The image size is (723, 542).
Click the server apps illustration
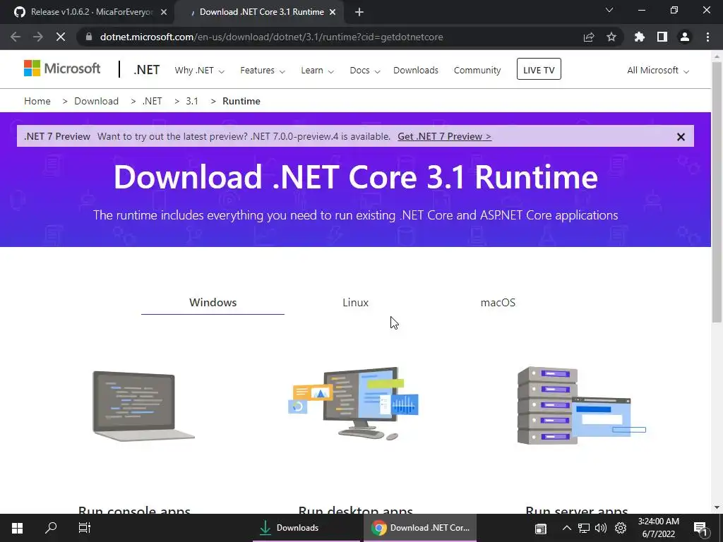pos(582,406)
